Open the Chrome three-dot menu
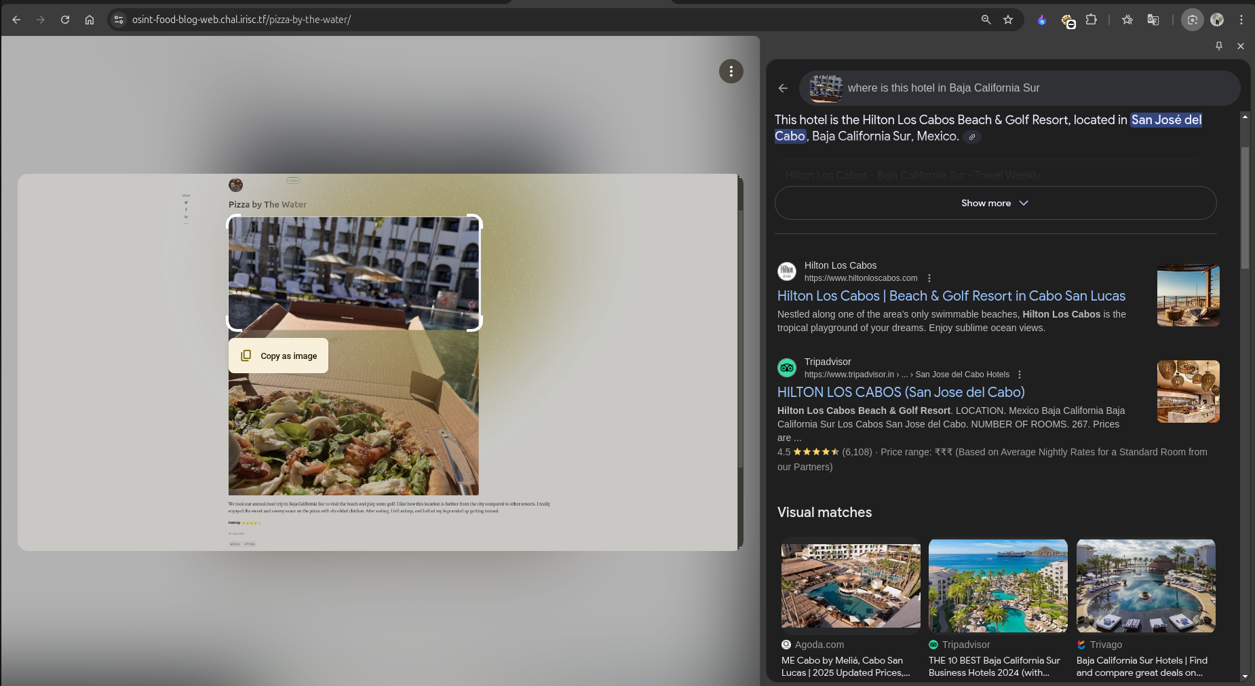Viewport: 1255px width, 686px height. click(1241, 20)
